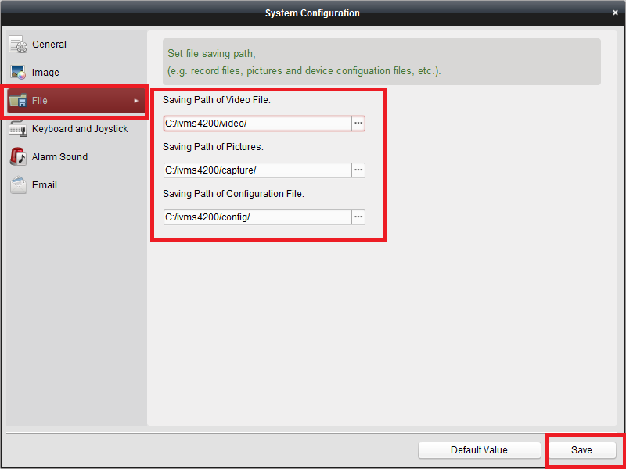The height and width of the screenshot is (469, 626).
Task: Click the Alarm Sound music note icon
Action: [19, 157]
